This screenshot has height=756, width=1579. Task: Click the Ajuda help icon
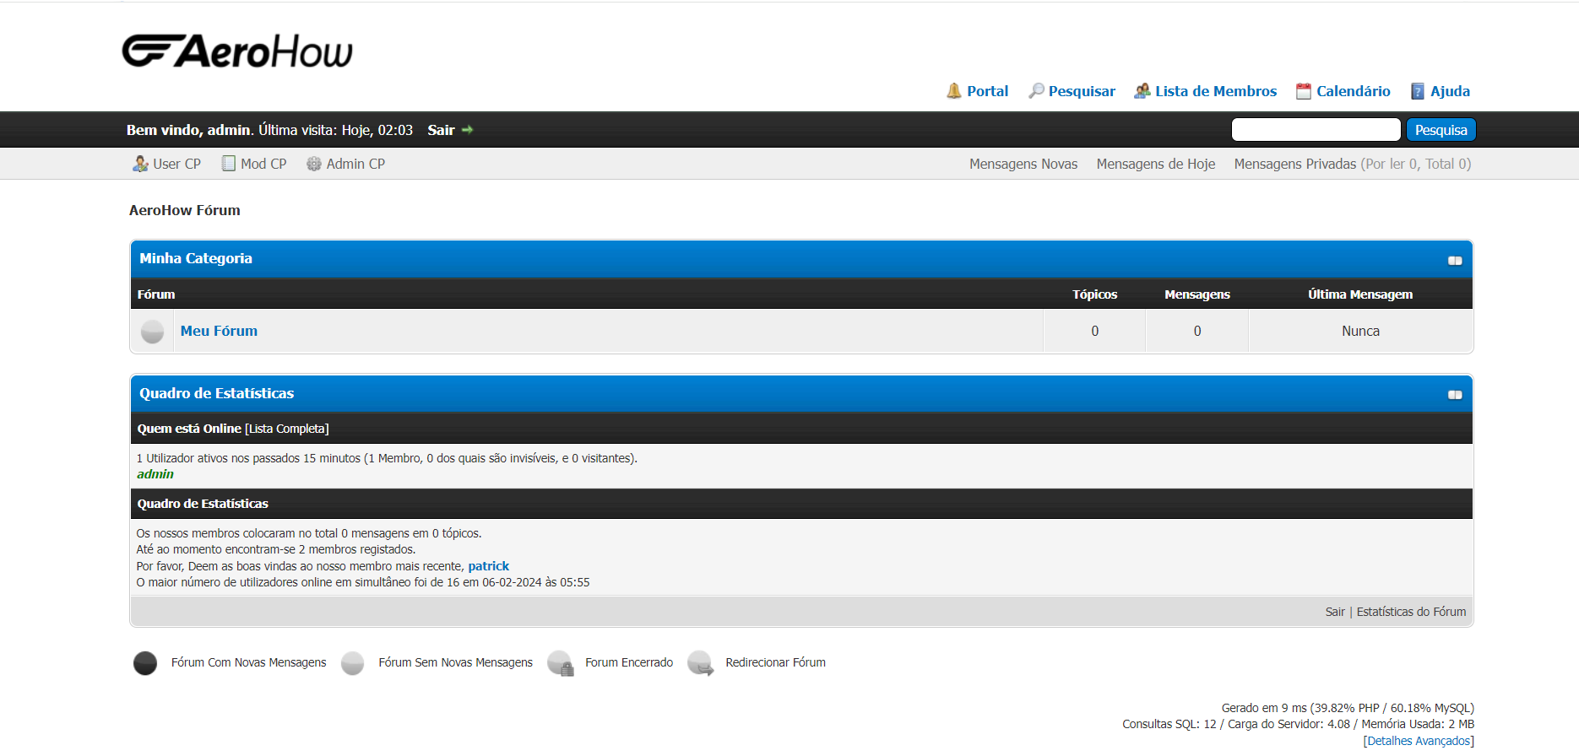1417,91
